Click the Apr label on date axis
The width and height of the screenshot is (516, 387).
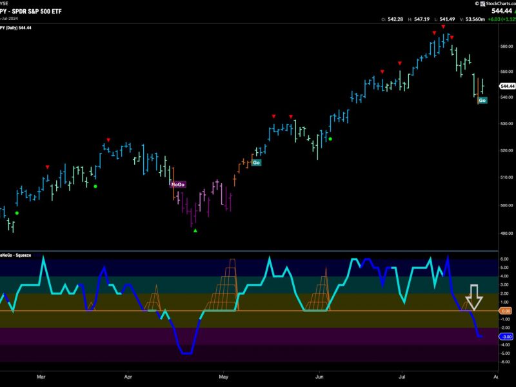[x=128, y=377]
